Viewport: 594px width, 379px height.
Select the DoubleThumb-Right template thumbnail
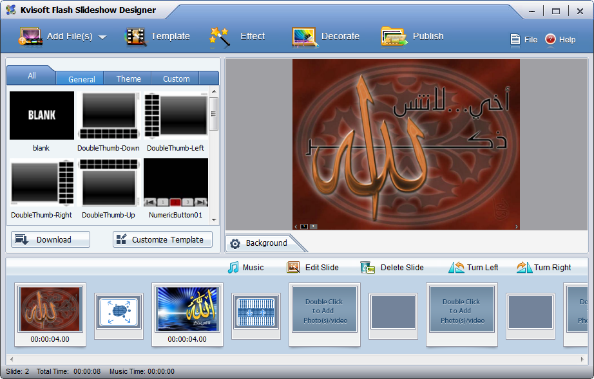(x=42, y=183)
